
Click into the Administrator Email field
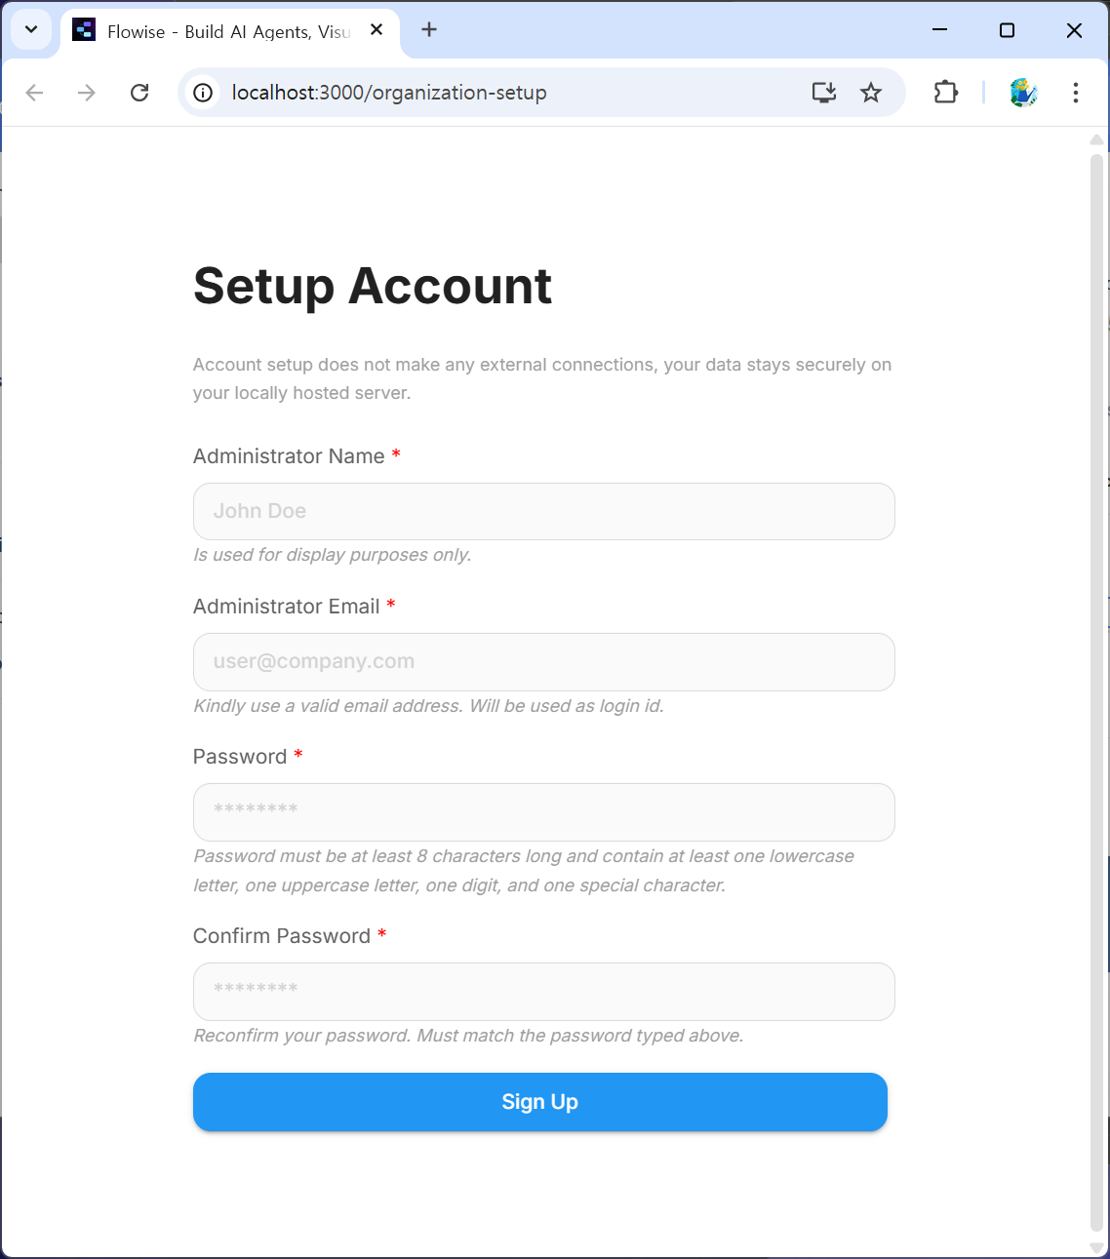[x=543, y=661]
